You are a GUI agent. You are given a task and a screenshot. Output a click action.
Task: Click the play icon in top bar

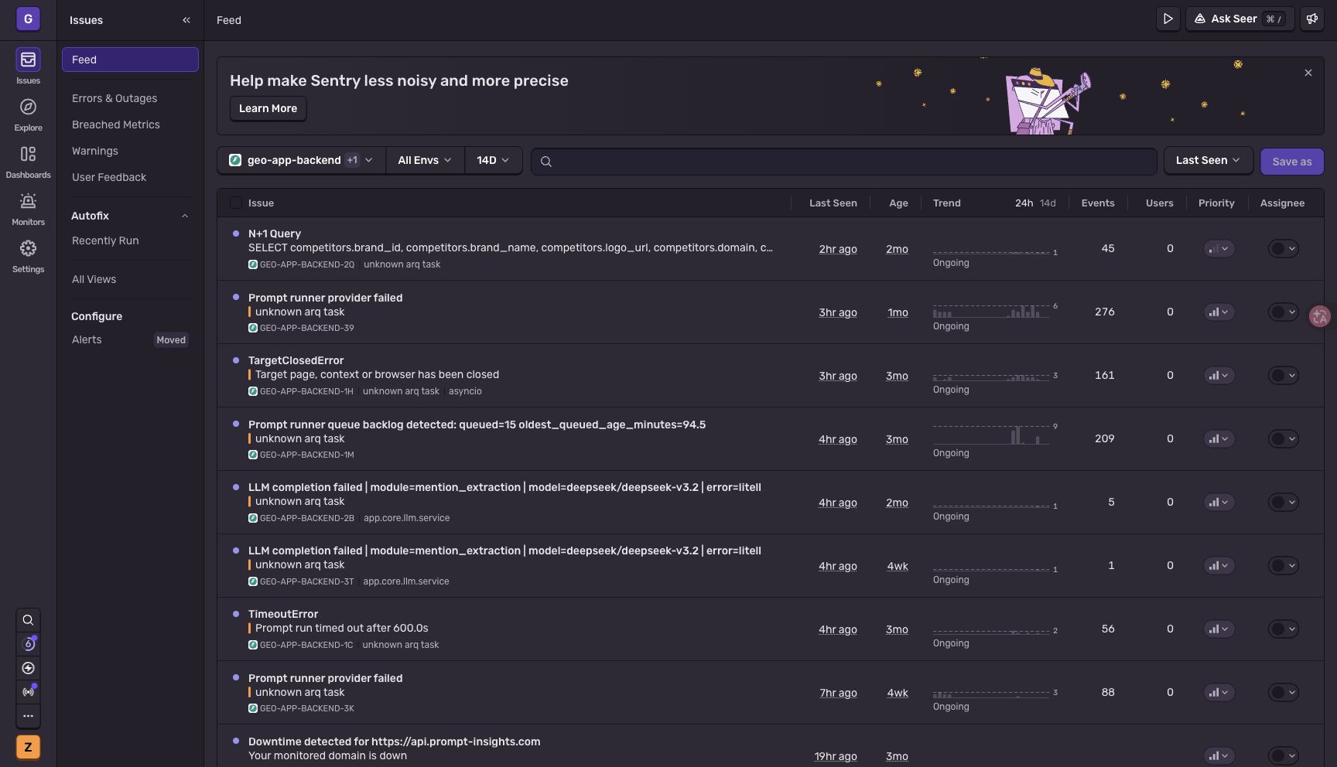point(1168,19)
